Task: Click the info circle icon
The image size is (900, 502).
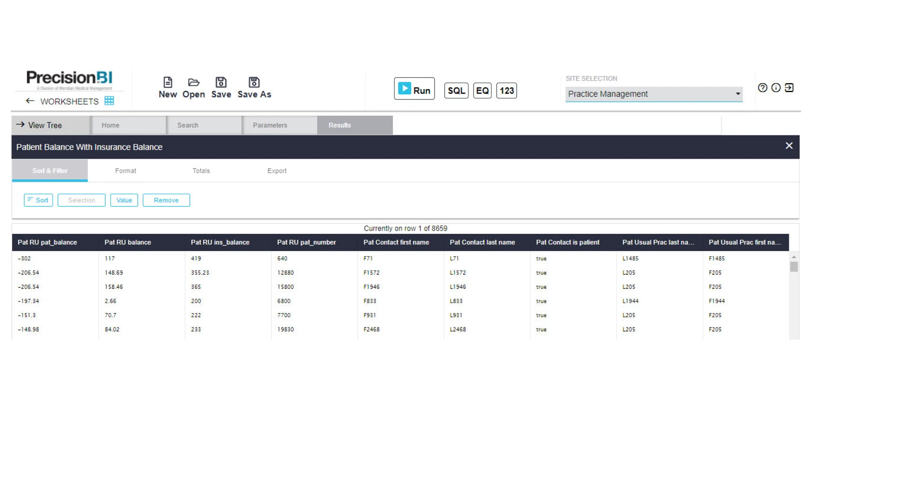Action: (x=776, y=88)
